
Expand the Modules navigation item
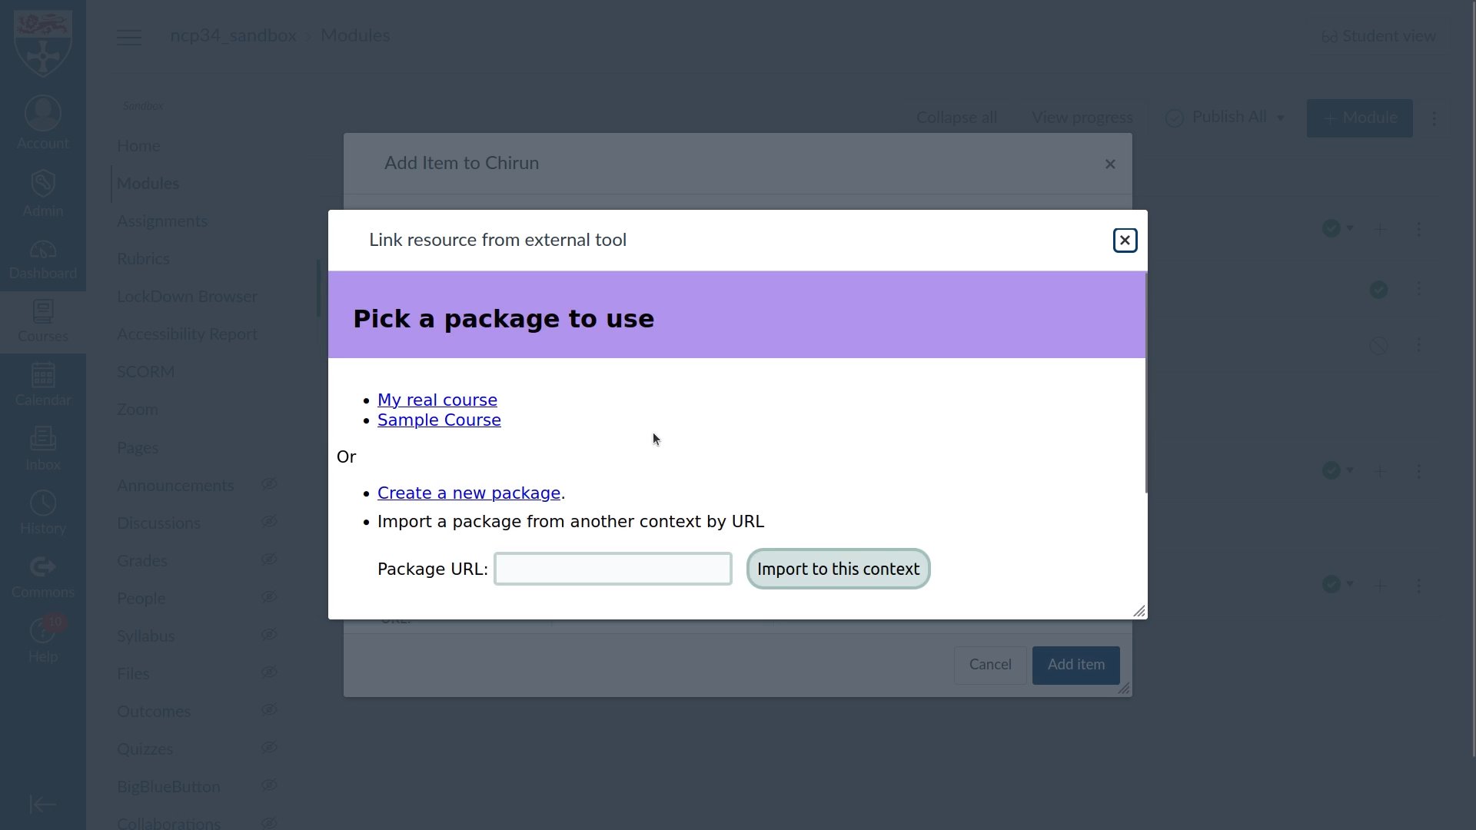147,182
